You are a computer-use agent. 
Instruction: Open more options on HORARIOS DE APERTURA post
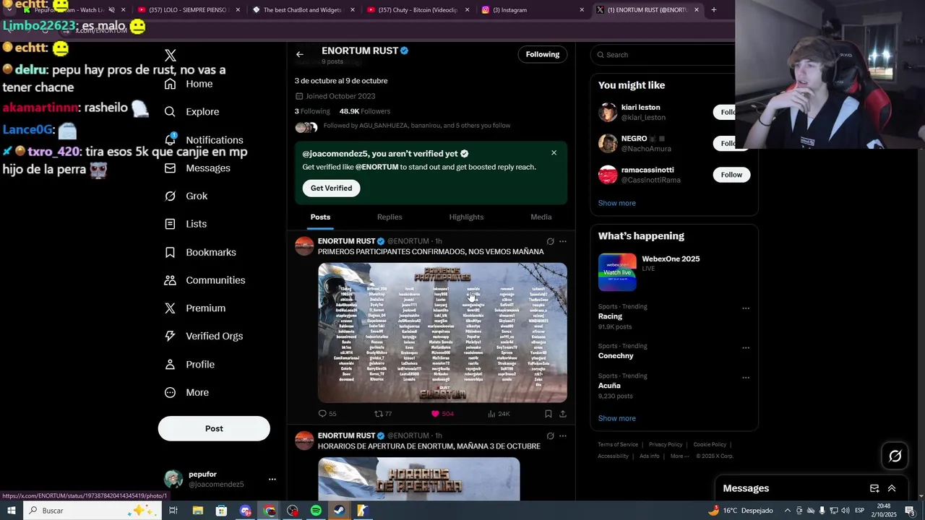pos(563,436)
